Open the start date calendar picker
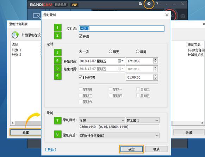205x157 pixels. click(121, 61)
